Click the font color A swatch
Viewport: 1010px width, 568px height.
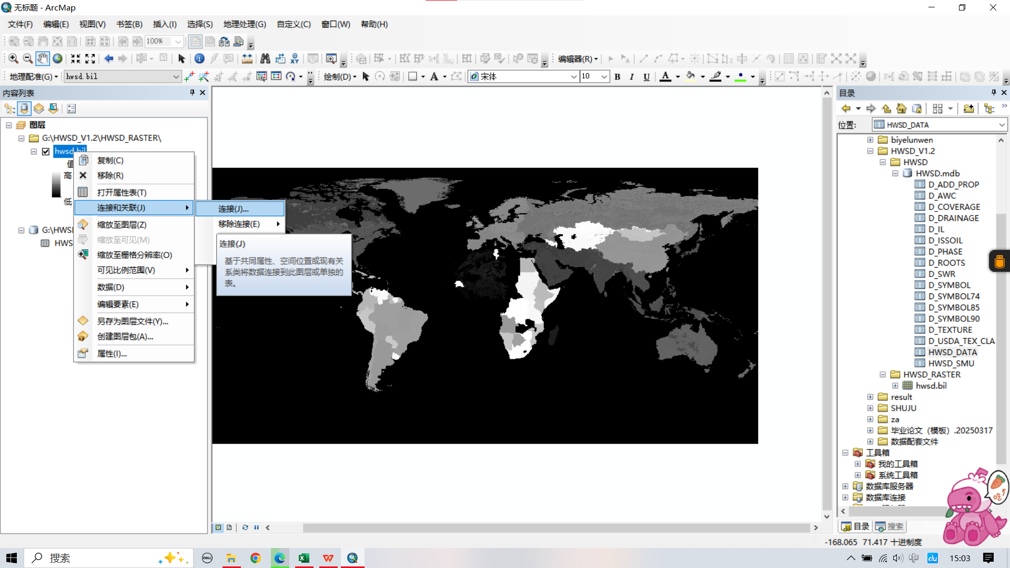tap(665, 77)
